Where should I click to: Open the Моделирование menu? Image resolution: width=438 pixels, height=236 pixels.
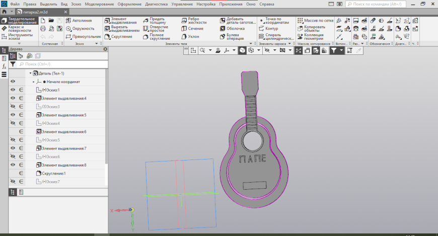(x=99, y=4)
